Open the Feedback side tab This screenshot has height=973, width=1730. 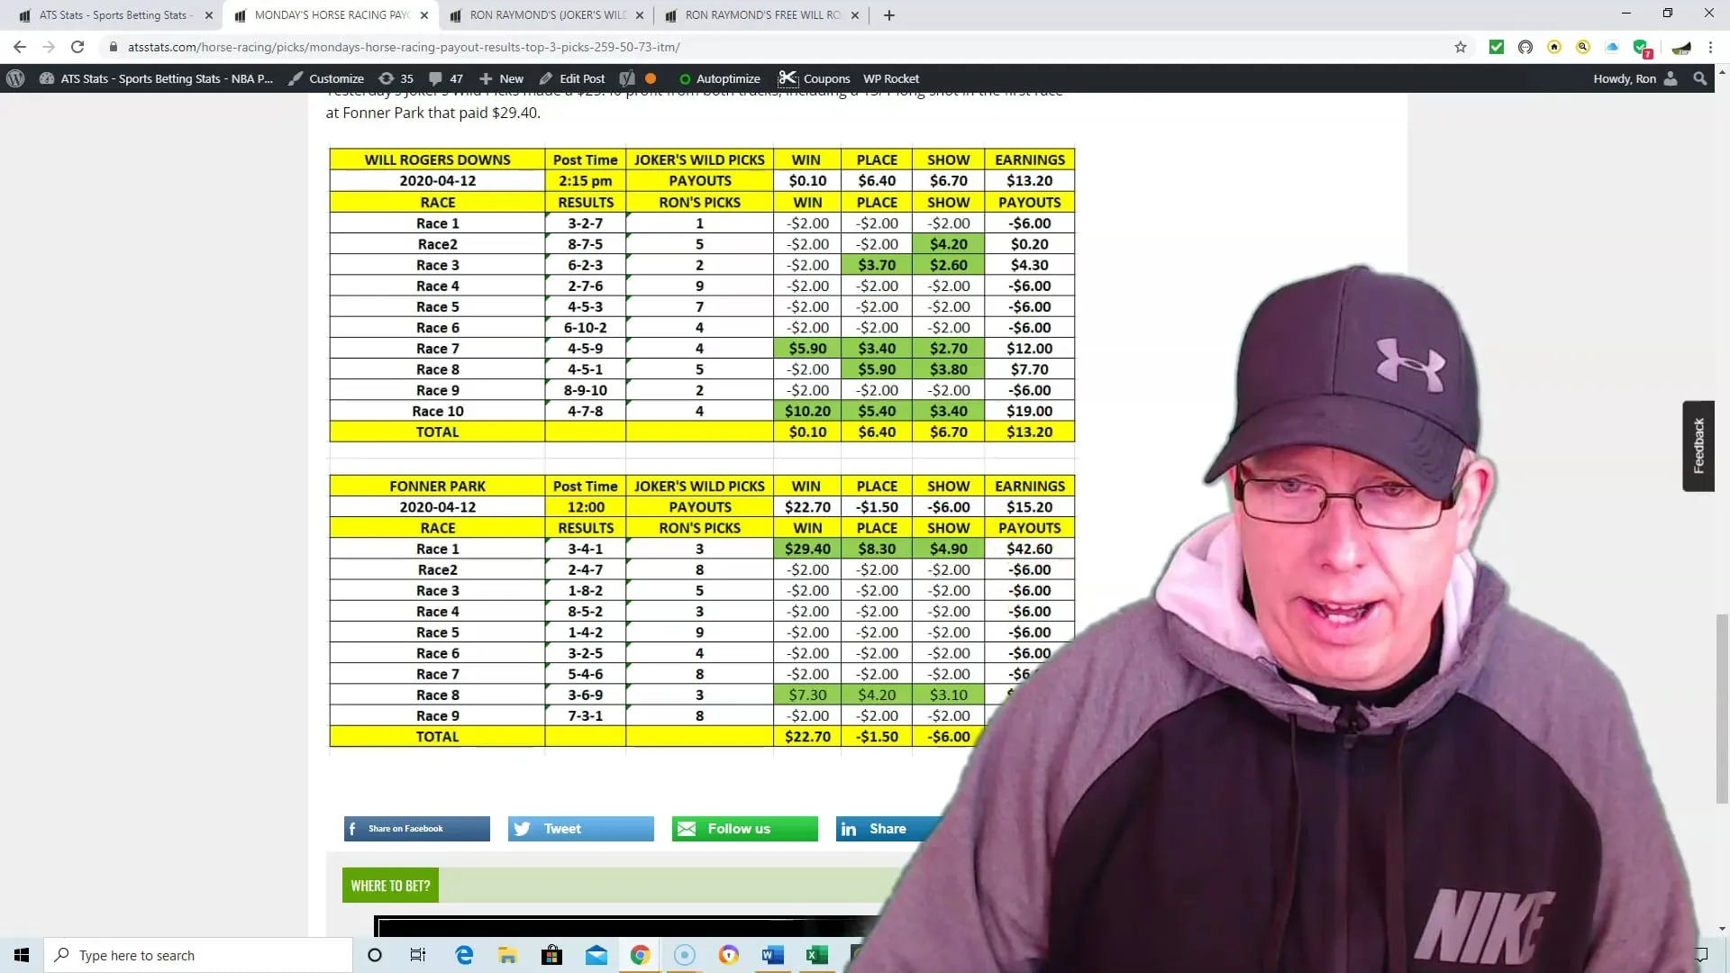tap(1698, 446)
